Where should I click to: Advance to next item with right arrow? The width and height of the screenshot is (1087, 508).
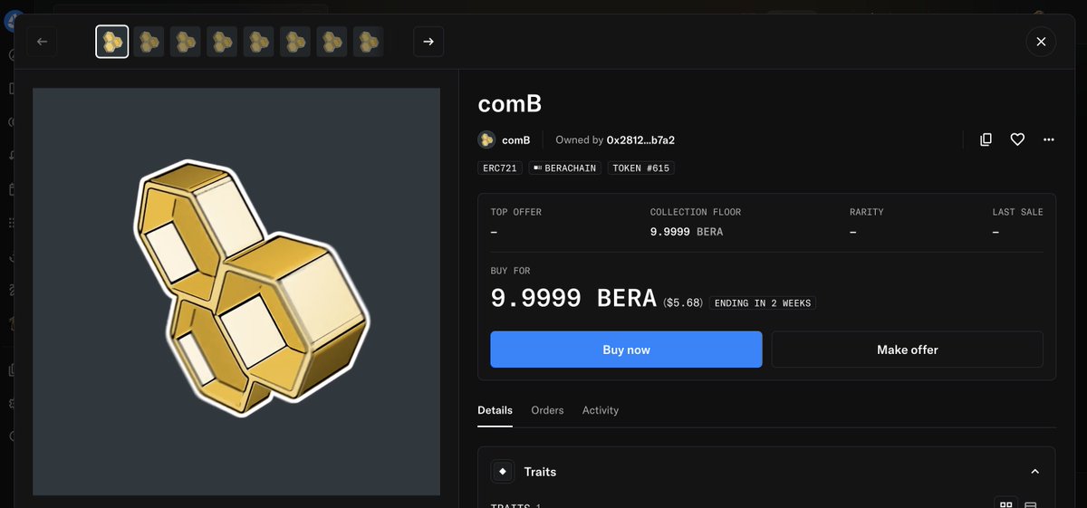click(428, 42)
